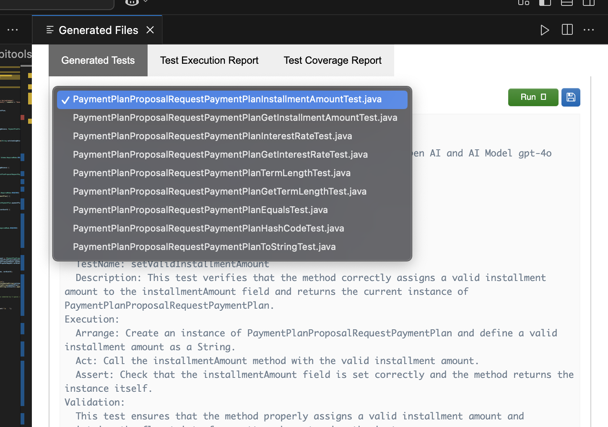Select PaymentPlanToStringTest.java option
Viewport: 608px width, 427px height.
tap(204, 247)
